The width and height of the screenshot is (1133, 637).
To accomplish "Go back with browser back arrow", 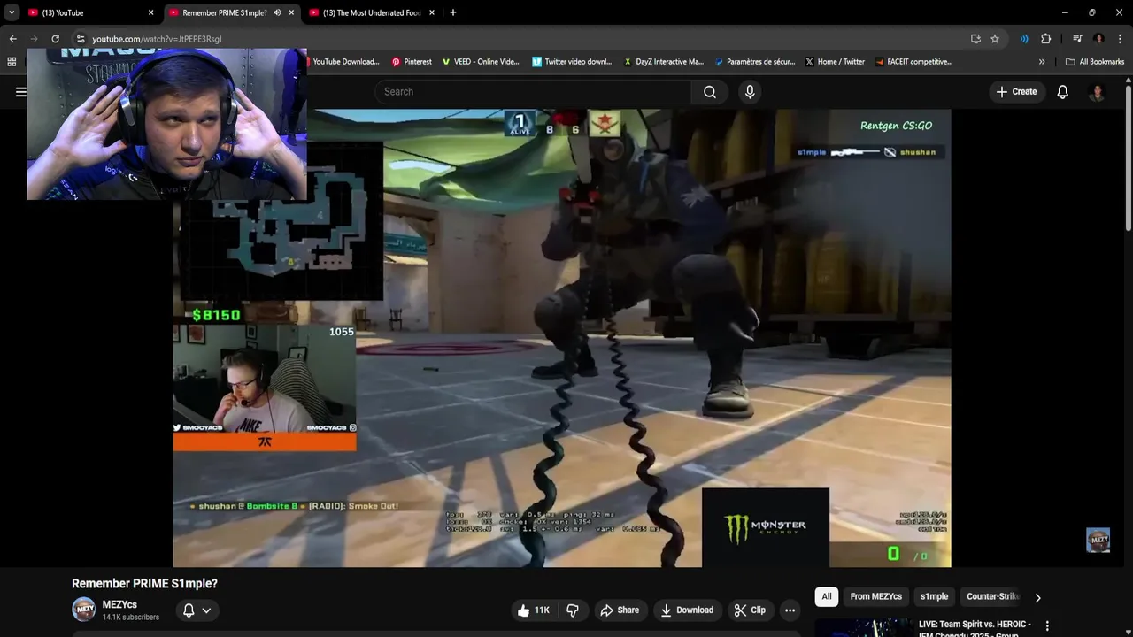I will [12, 39].
